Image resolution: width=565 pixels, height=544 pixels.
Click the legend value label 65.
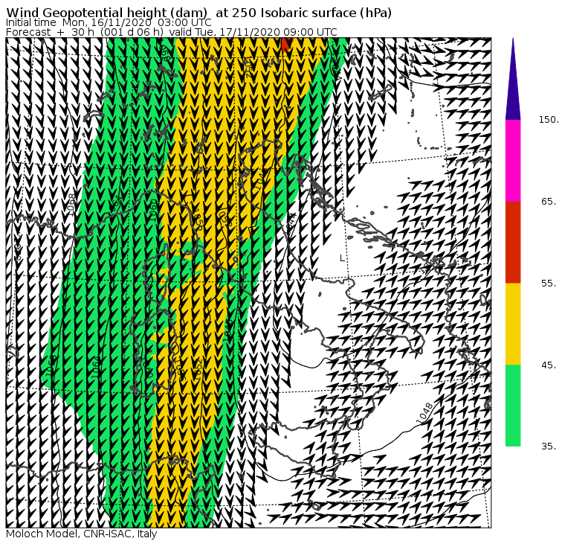[x=549, y=201]
